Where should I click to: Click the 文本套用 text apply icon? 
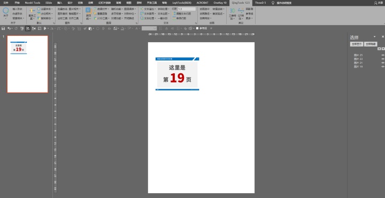142,13
